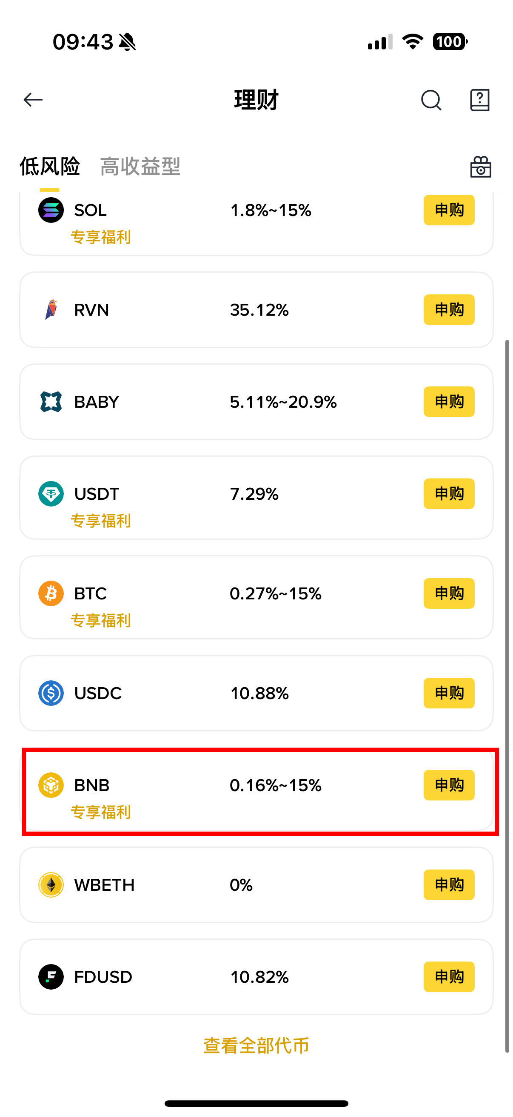Tap the BABY token icon
The height and width of the screenshot is (1117, 513).
pos(51,402)
